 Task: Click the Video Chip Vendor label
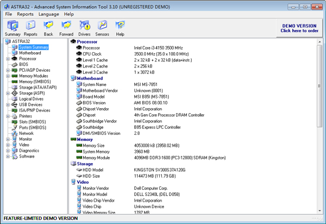coord(98,200)
